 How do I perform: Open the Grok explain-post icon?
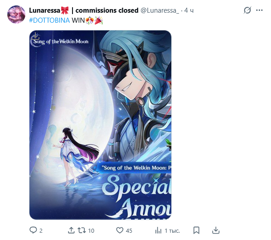click(247, 10)
